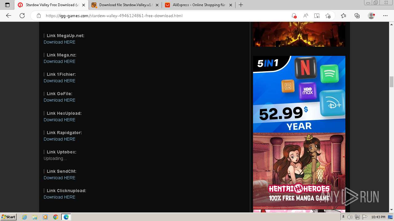
Task: Click the address bar URL
Action: click(114, 16)
